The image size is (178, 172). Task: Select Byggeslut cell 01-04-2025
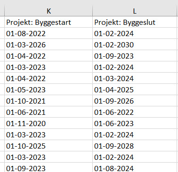pyautogui.click(x=135, y=90)
